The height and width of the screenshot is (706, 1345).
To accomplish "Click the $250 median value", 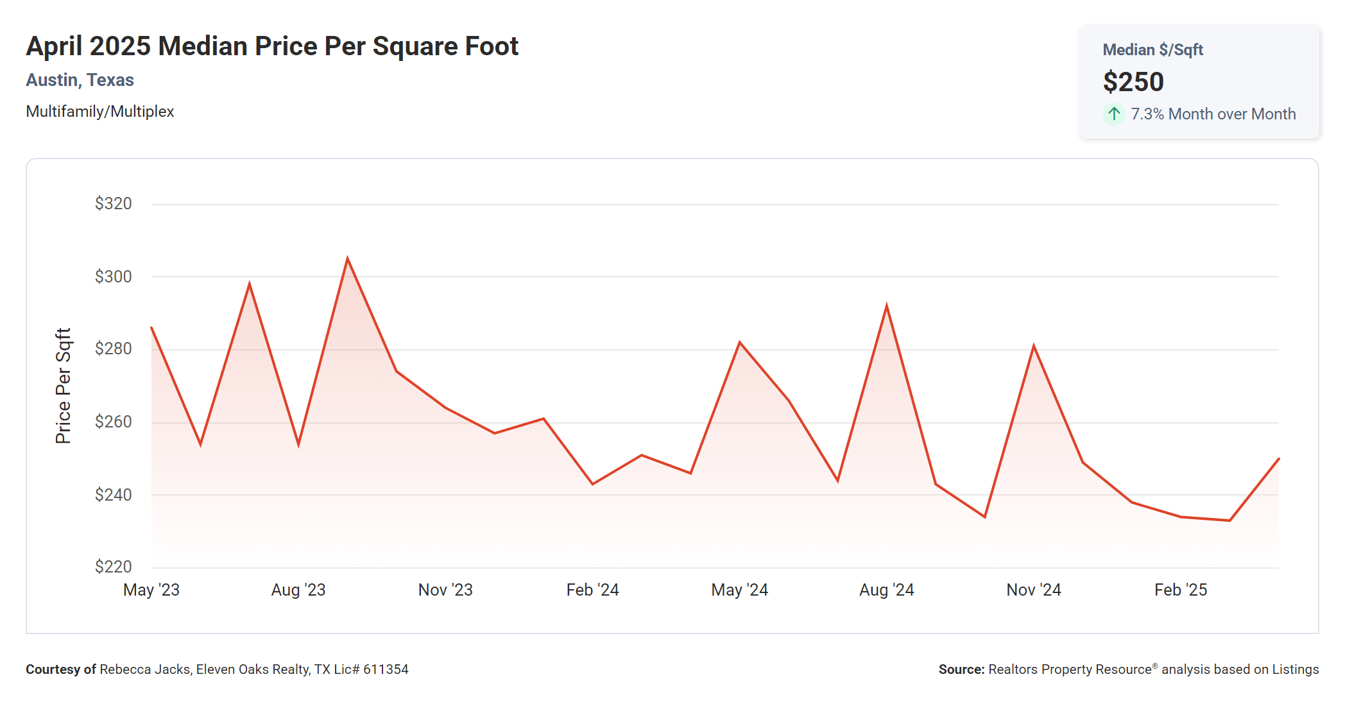I will click(x=1133, y=82).
